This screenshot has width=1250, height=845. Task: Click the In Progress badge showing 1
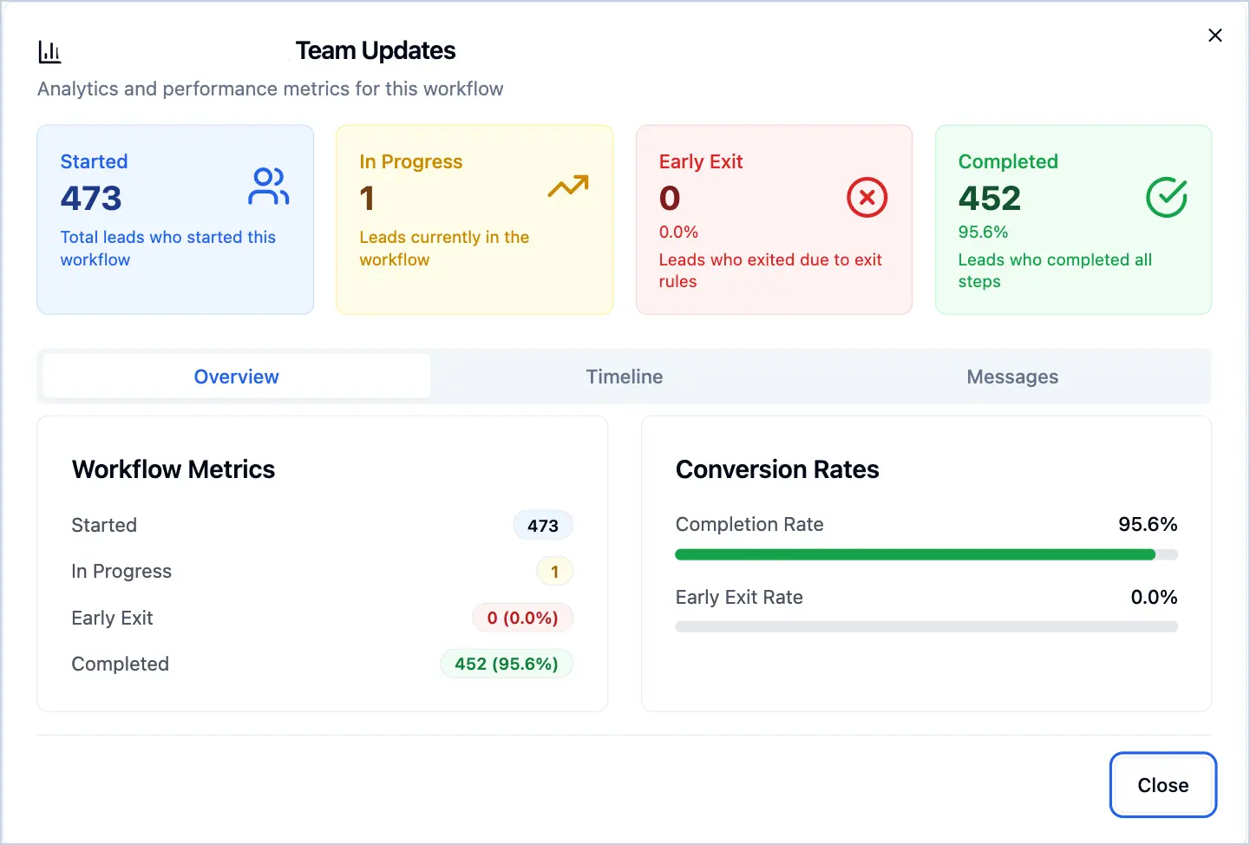click(x=554, y=572)
